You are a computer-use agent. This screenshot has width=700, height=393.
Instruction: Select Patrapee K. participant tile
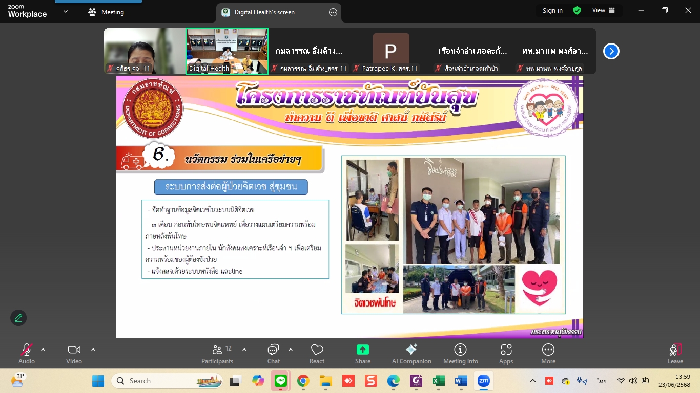[x=391, y=51]
